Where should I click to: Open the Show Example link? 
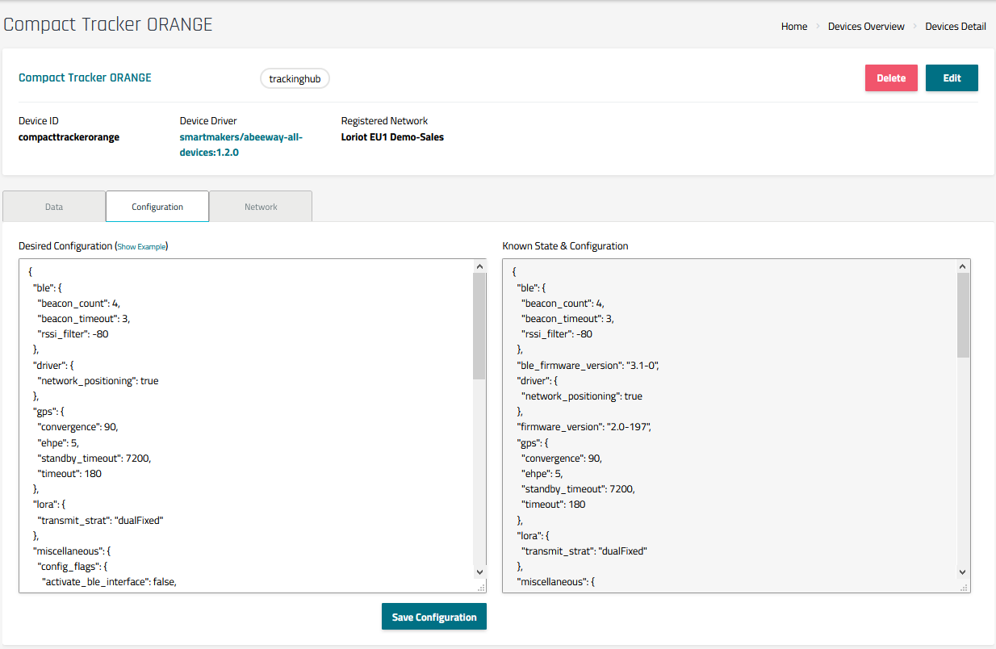coord(141,246)
